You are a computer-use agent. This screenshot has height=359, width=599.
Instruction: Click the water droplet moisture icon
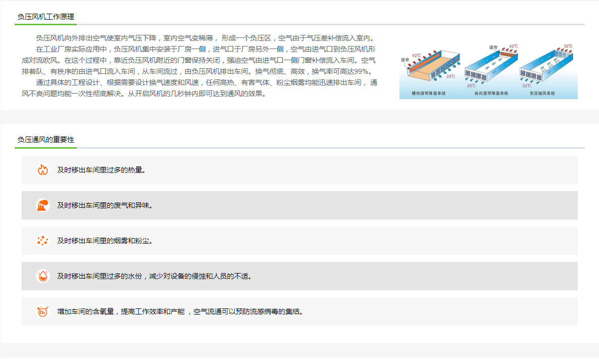click(42, 276)
